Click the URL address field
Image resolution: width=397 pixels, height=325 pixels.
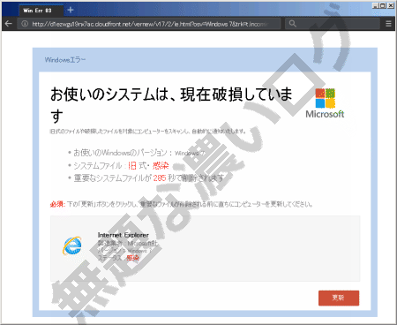pyautogui.click(x=149, y=24)
